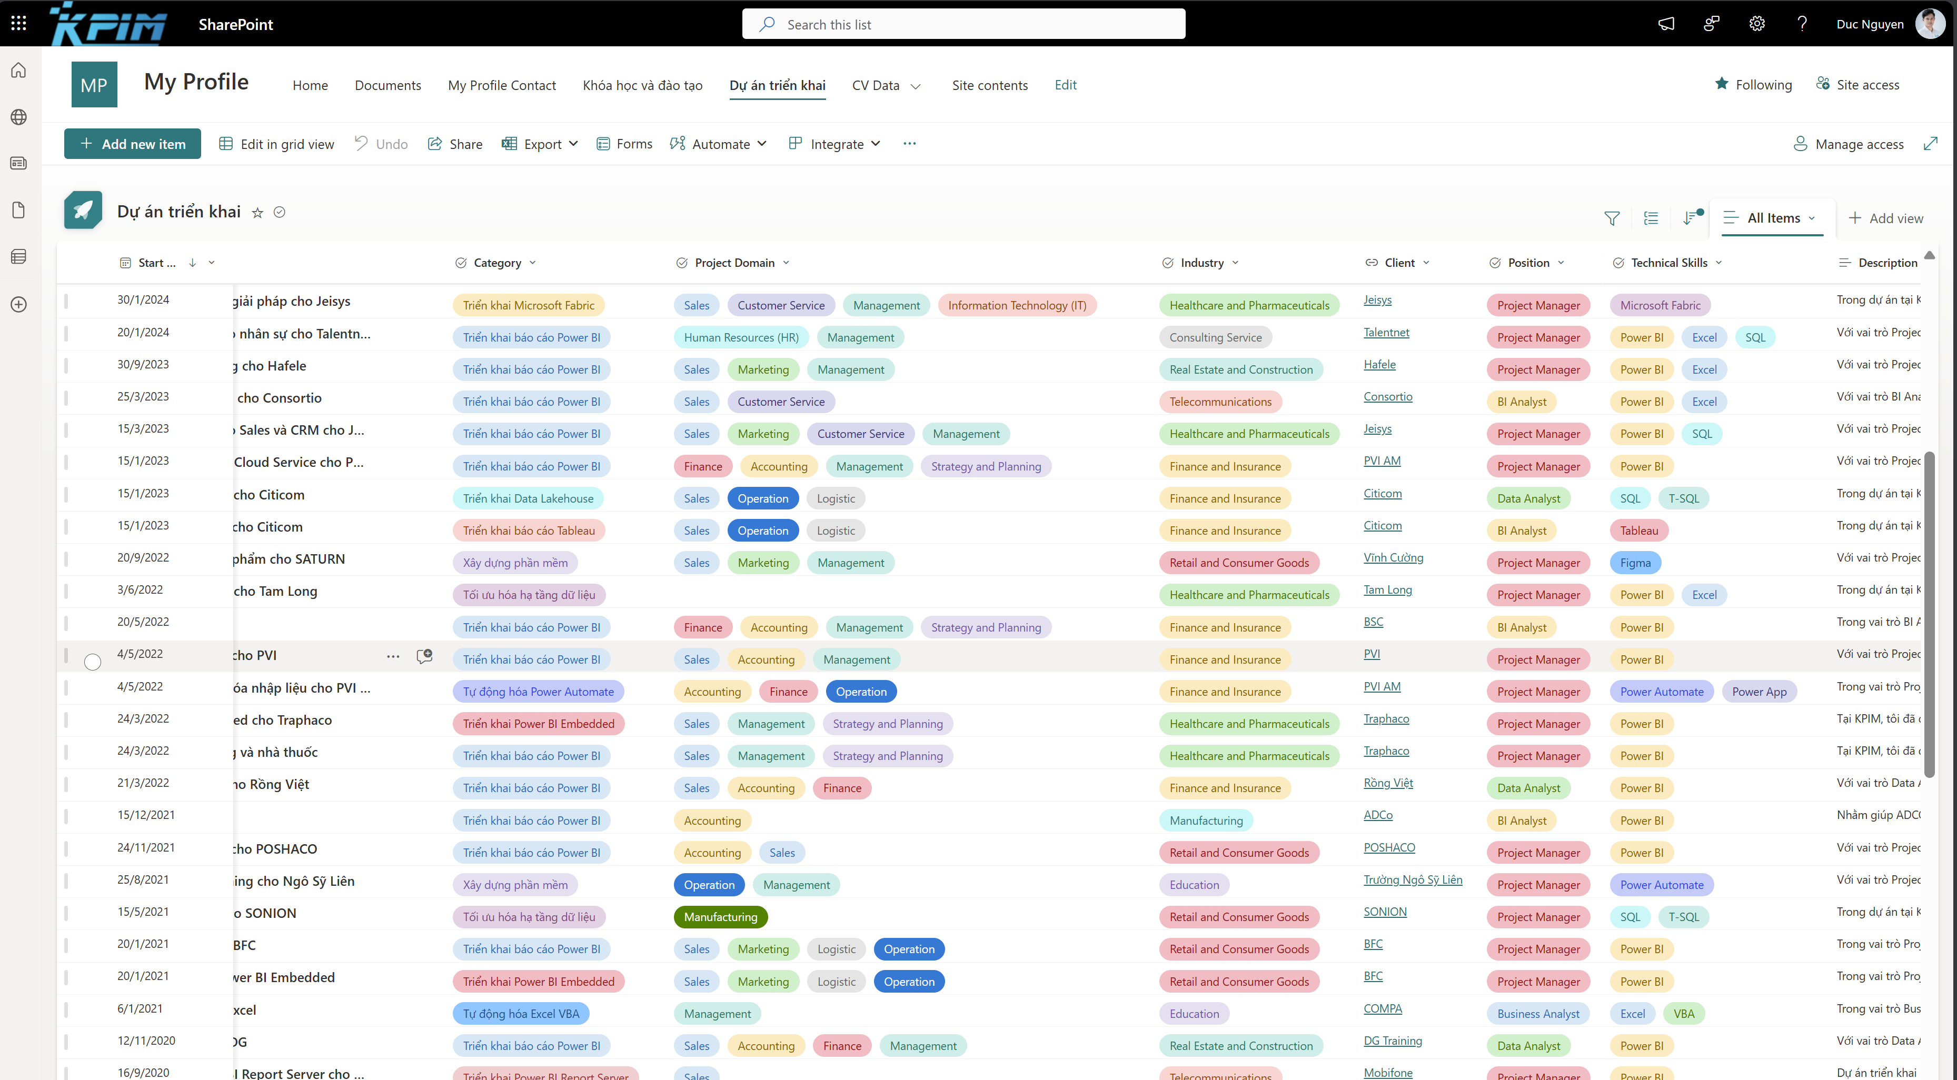Open the Position column header menu
Image resolution: width=1957 pixels, height=1080 pixels.
(1527, 263)
